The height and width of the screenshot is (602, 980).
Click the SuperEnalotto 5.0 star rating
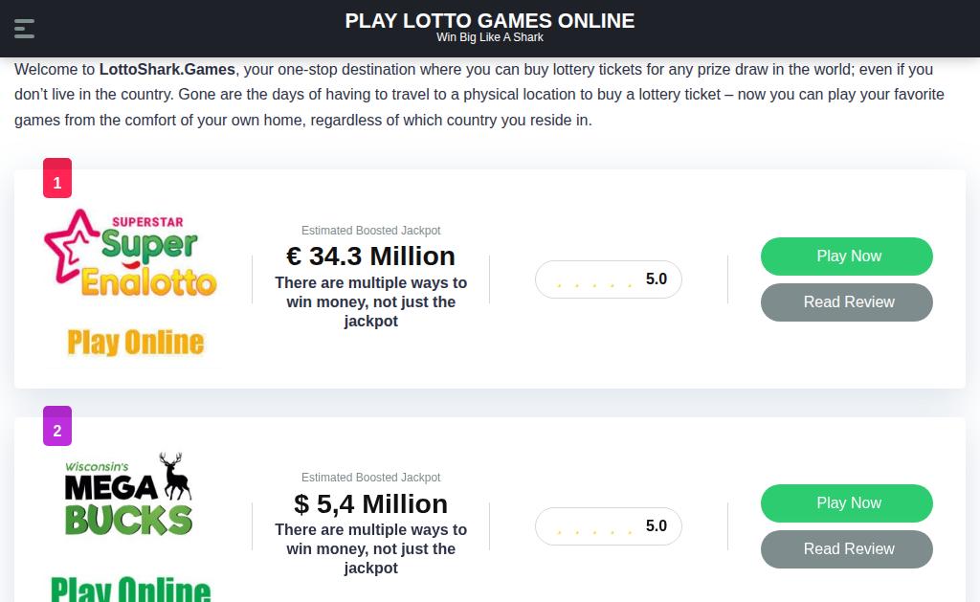(x=608, y=279)
